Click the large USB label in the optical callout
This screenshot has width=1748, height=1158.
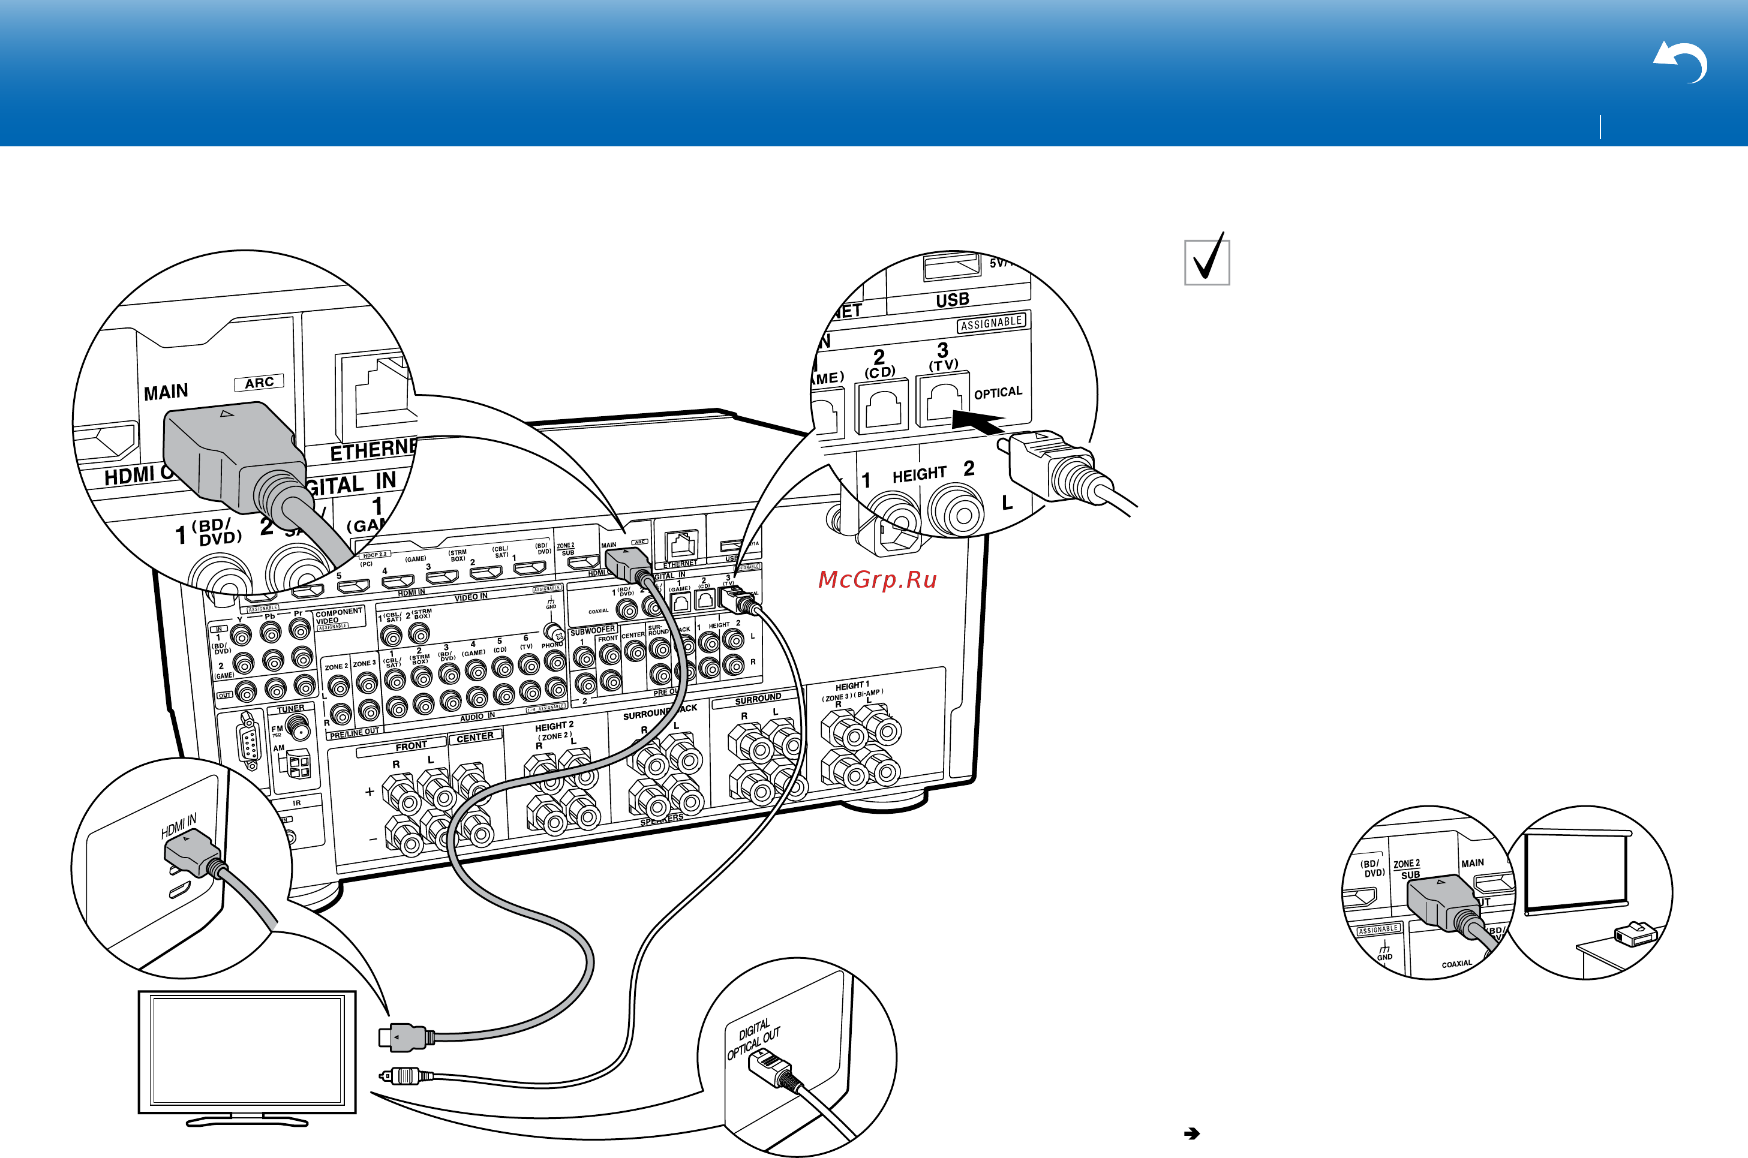click(x=953, y=300)
